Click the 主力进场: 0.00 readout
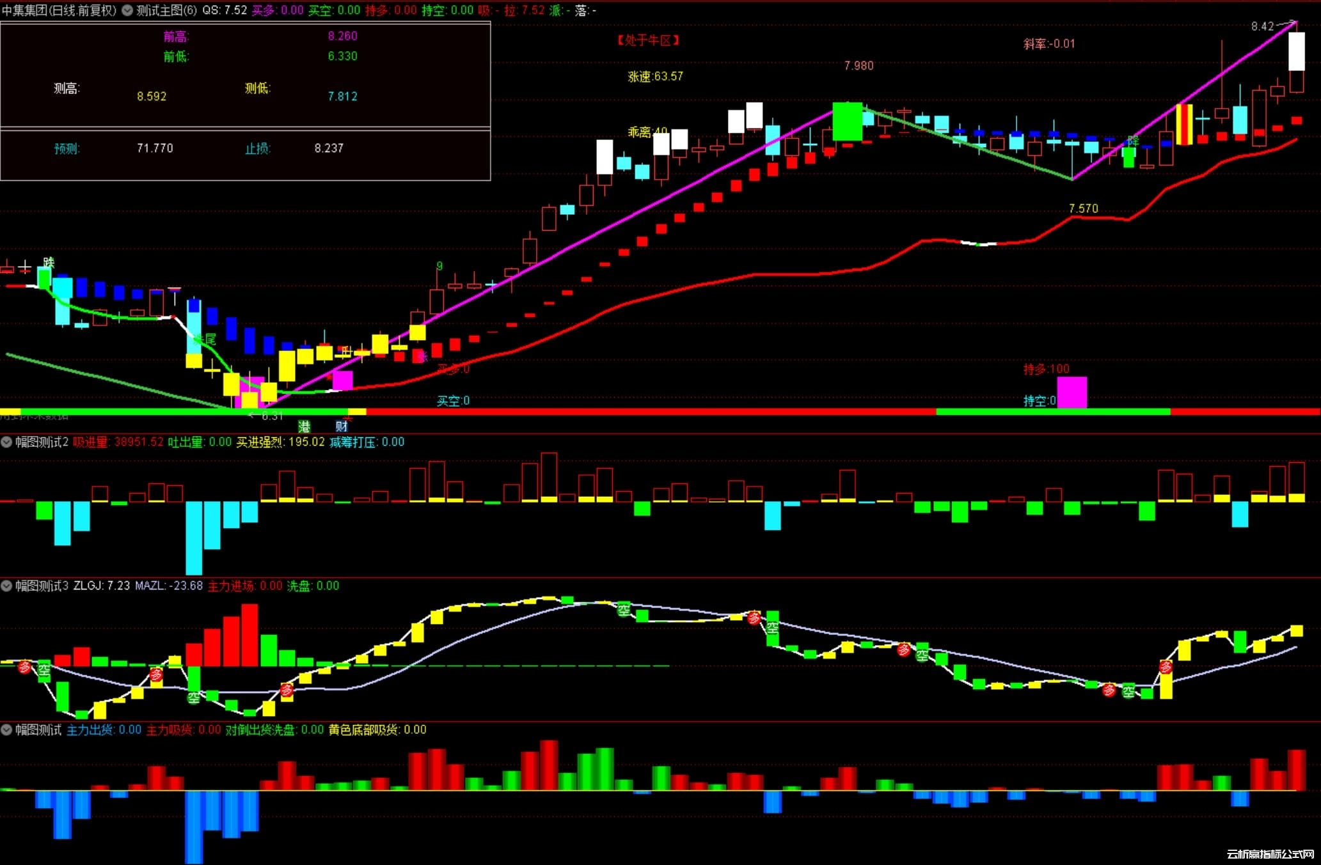The width and height of the screenshot is (1321, 865). pyautogui.click(x=245, y=586)
